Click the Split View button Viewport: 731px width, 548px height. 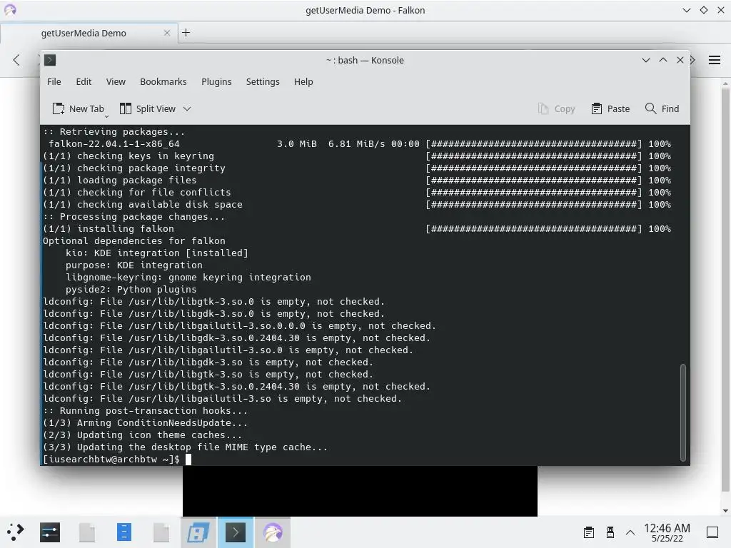point(148,108)
